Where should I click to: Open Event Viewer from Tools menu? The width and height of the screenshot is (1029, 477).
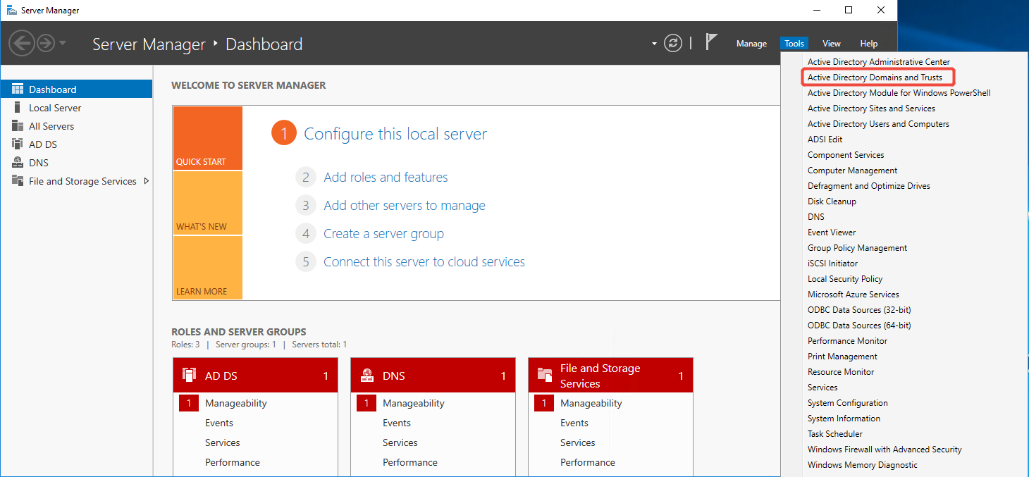[832, 233]
